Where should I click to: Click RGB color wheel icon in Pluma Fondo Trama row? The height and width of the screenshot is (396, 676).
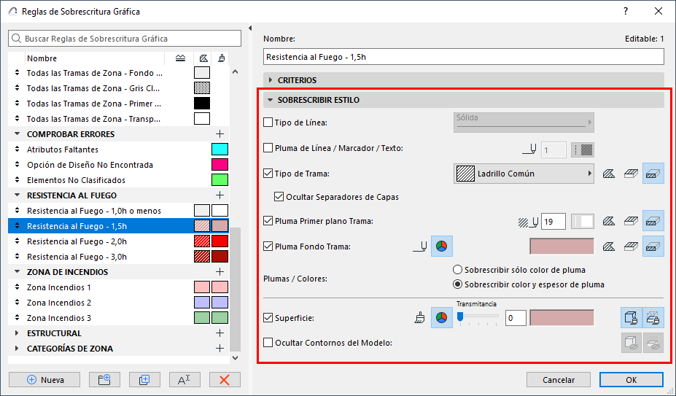point(441,246)
